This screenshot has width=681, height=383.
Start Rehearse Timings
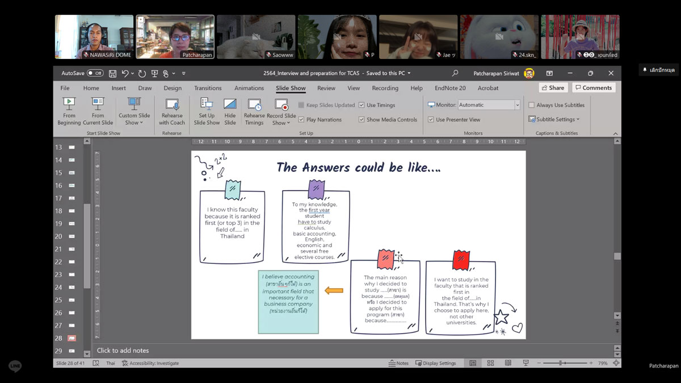(x=254, y=111)
